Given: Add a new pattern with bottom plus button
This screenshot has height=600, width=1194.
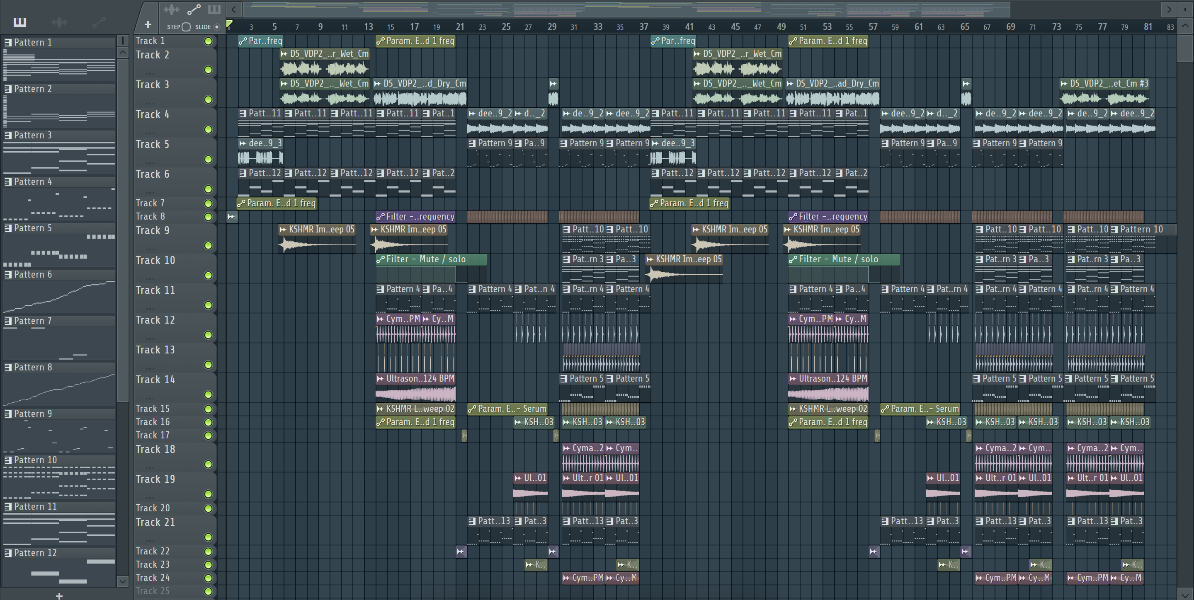Looking at the screenshot, I should pyautogui.click(x=59, y=596).
